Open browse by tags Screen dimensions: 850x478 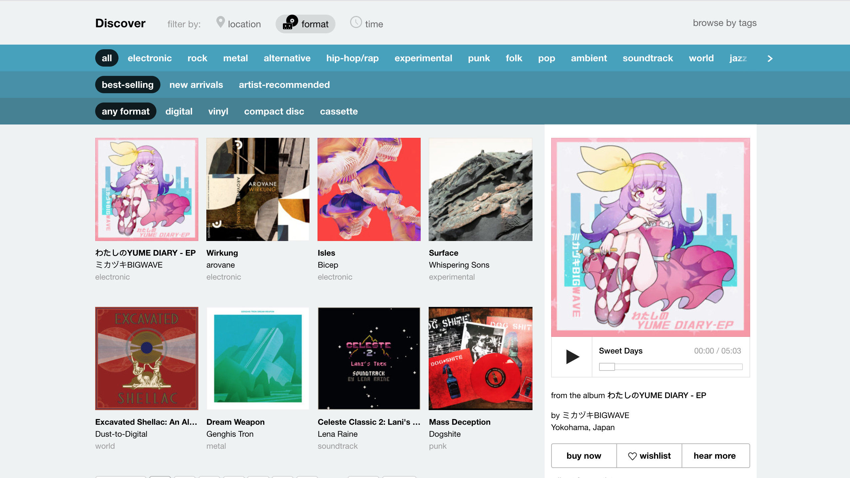(x=724, y=23)
